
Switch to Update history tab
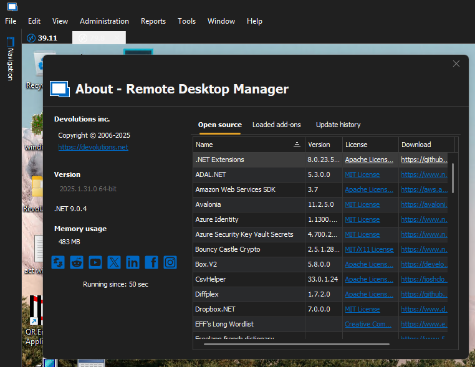(x=338, y=125)
